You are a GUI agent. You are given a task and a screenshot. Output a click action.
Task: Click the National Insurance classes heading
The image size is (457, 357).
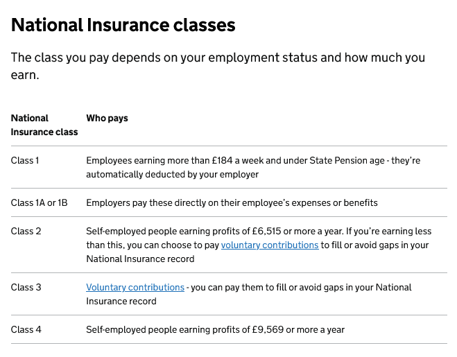point(123,25)
